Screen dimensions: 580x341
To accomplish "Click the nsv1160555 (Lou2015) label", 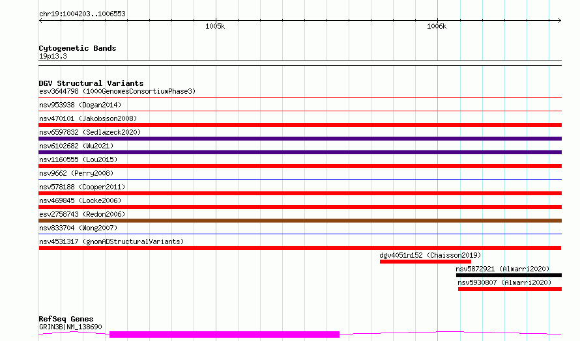I will coord(78,159).
